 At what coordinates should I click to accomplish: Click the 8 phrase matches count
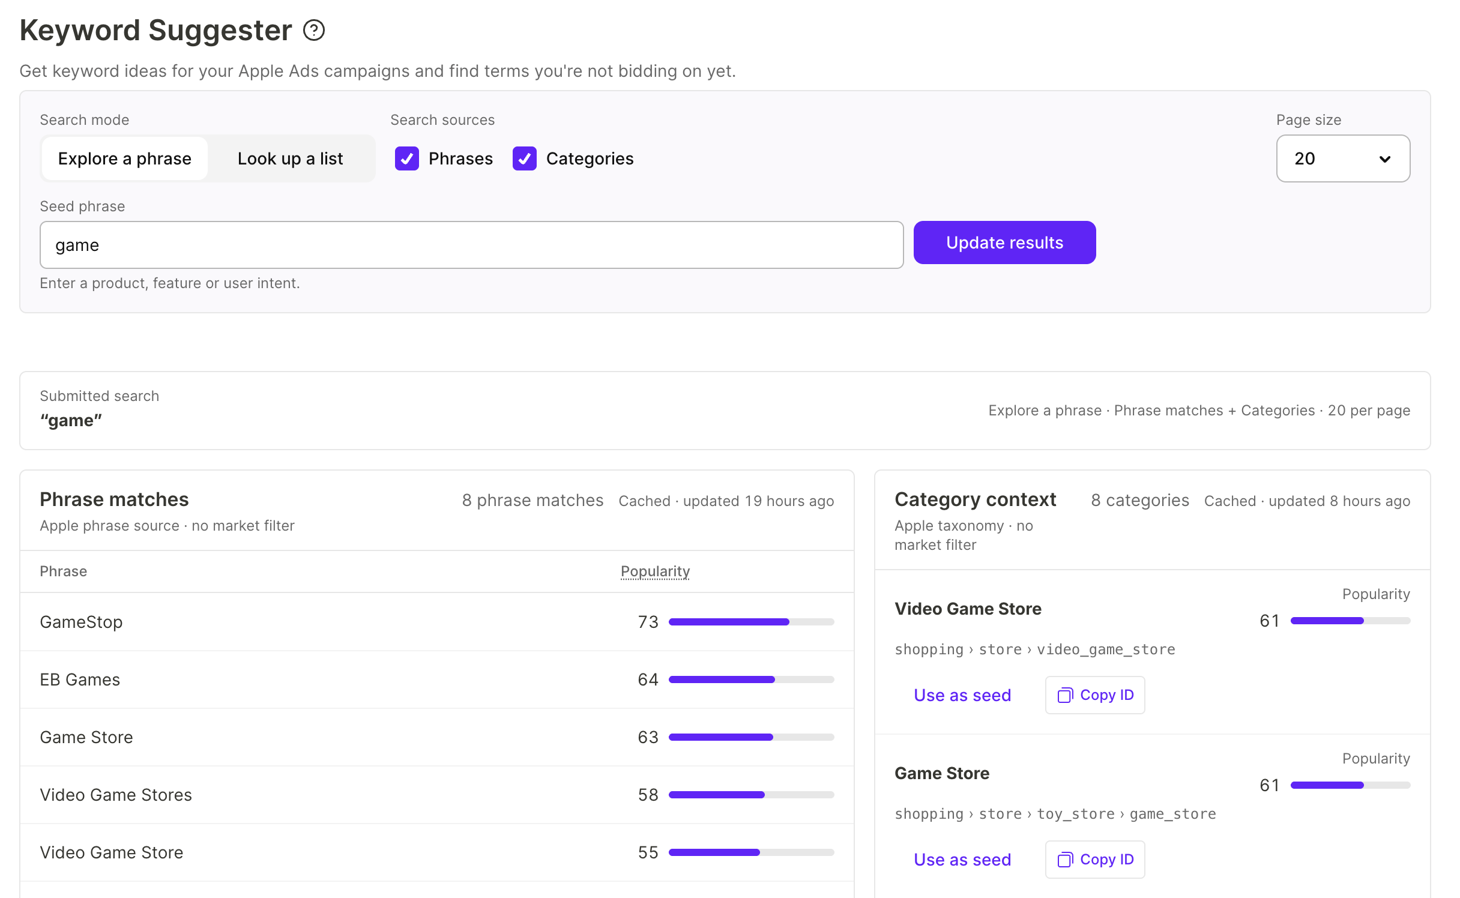pos(532,501)
